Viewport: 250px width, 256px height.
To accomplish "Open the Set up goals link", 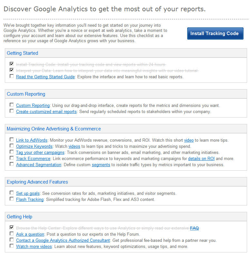I will [28, 193].
